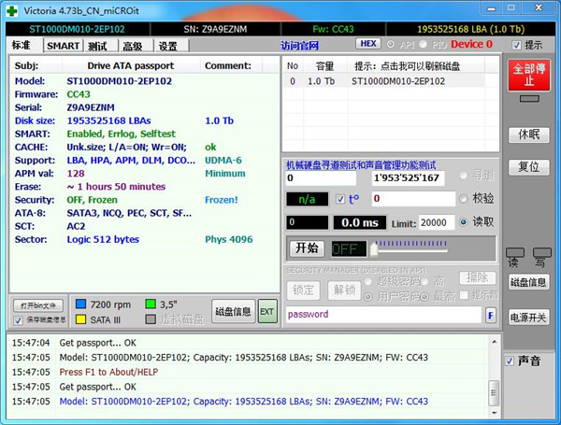The width and height of the screenshot is (561, 425).
Task: Open the 高级 advanced tab
Action: point(132,45)
